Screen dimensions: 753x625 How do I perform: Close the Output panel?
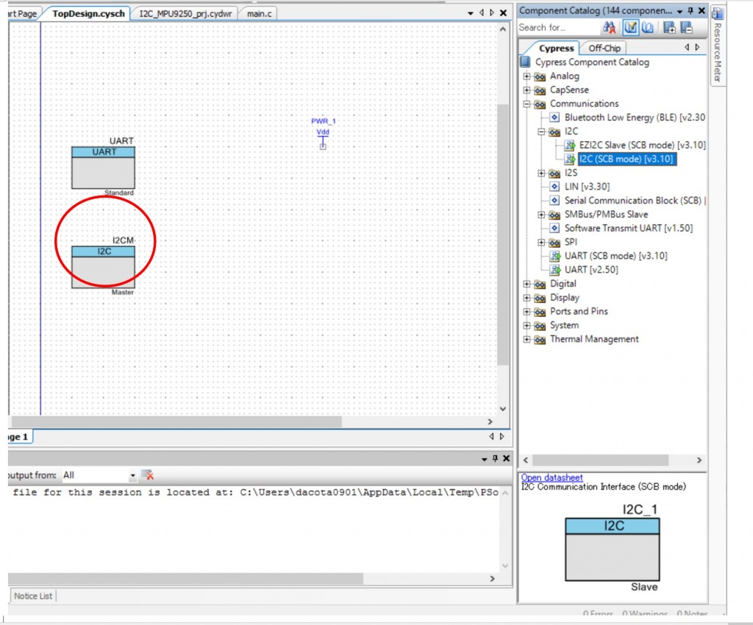(x=506, y=458)
